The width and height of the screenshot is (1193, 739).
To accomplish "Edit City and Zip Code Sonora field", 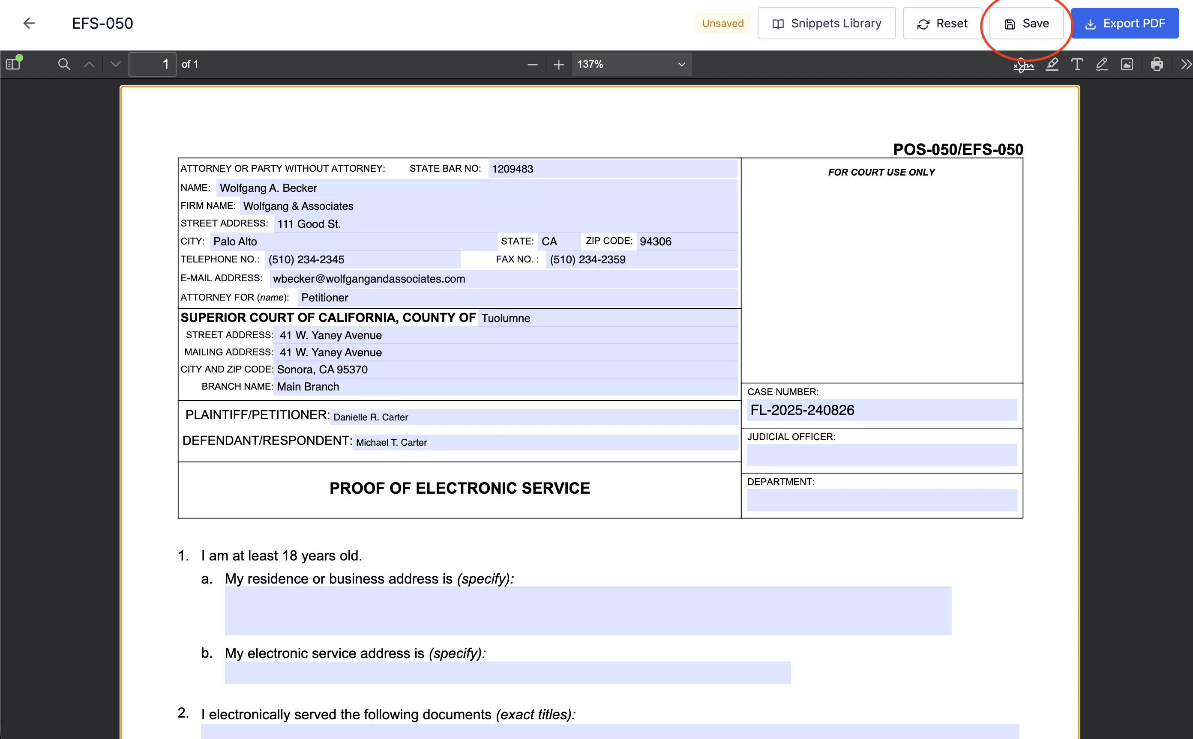I will pyautogui.click(x=506, y=369).
